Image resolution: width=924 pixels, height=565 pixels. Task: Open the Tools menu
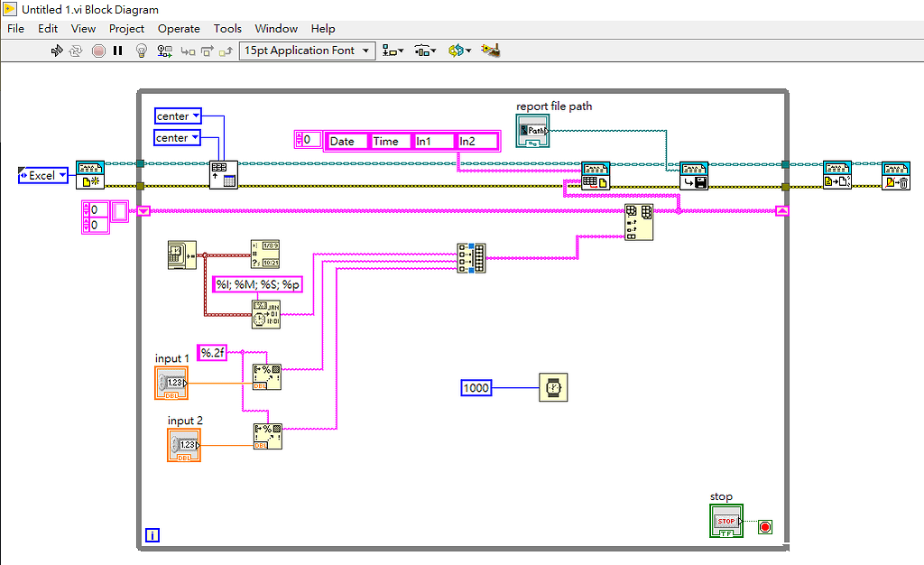click(227, 28)
